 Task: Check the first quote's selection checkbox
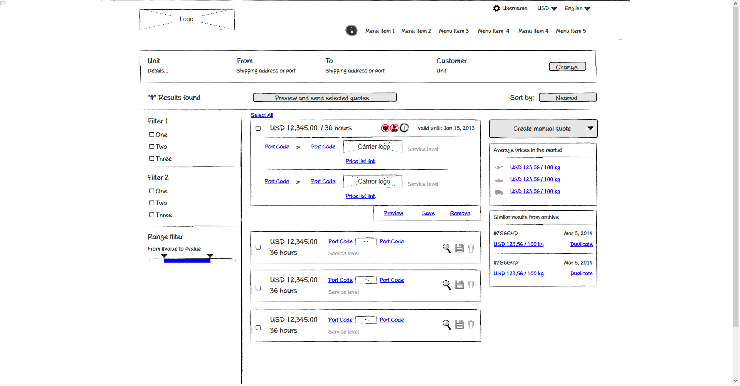(258, 128)
